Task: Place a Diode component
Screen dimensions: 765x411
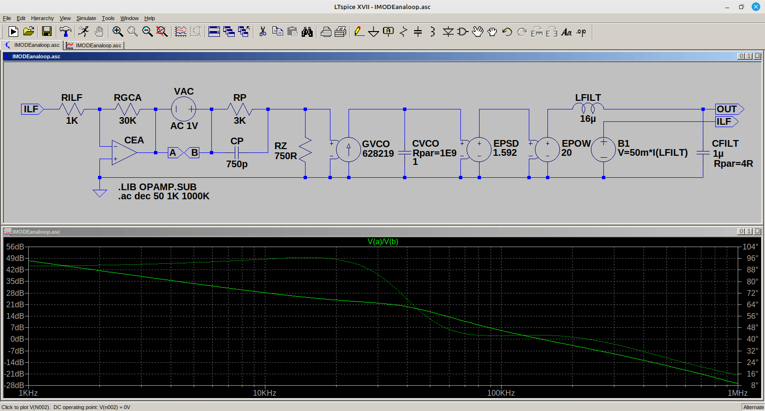Action: click(x=448, y=32)
